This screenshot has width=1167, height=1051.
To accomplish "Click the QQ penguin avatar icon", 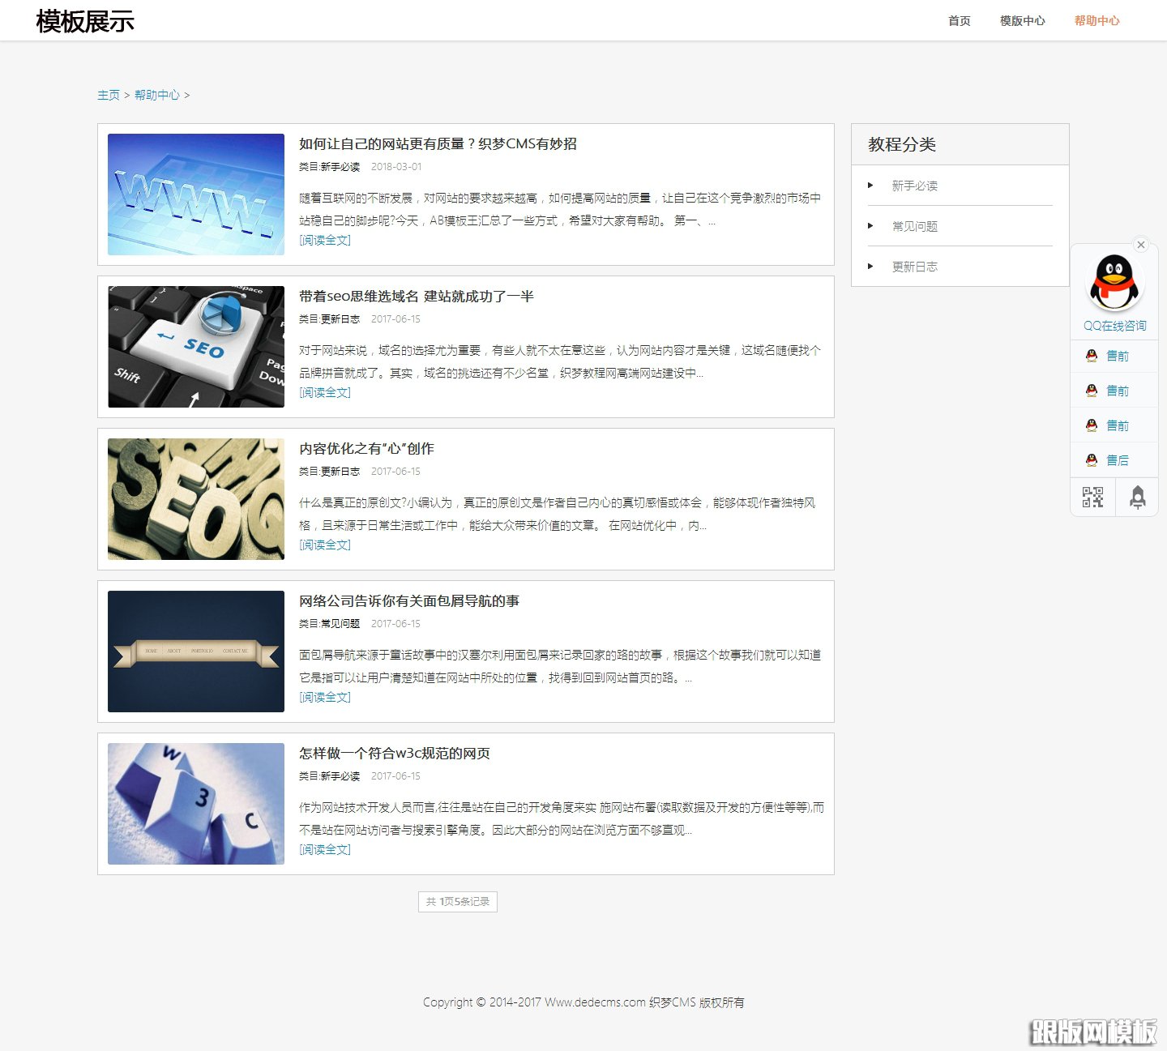I will pos(1114,283).
